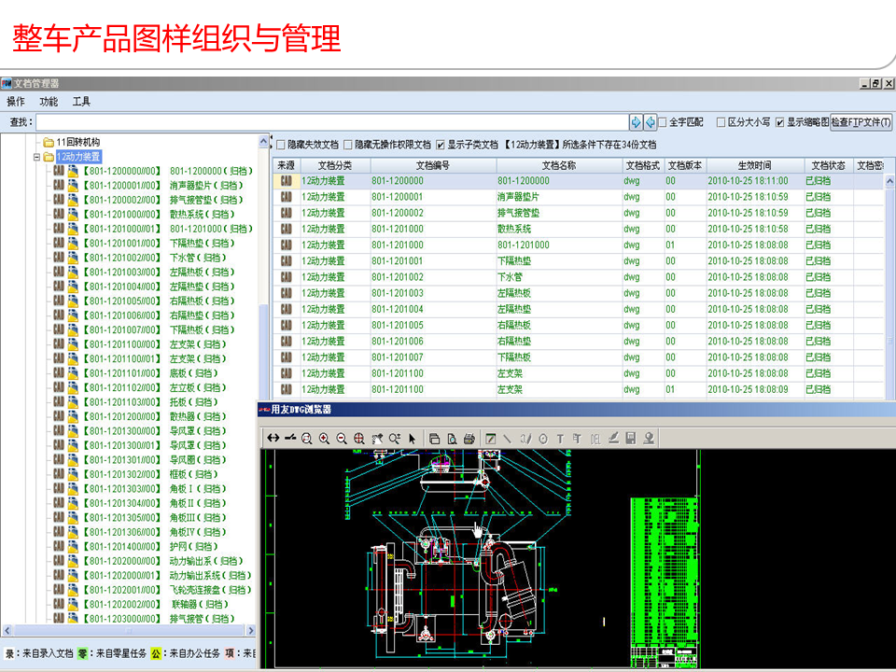This screenshot has width=896, height=672.
Task: Click the 检查FTP文件(T) button
Action: [861, 121]
